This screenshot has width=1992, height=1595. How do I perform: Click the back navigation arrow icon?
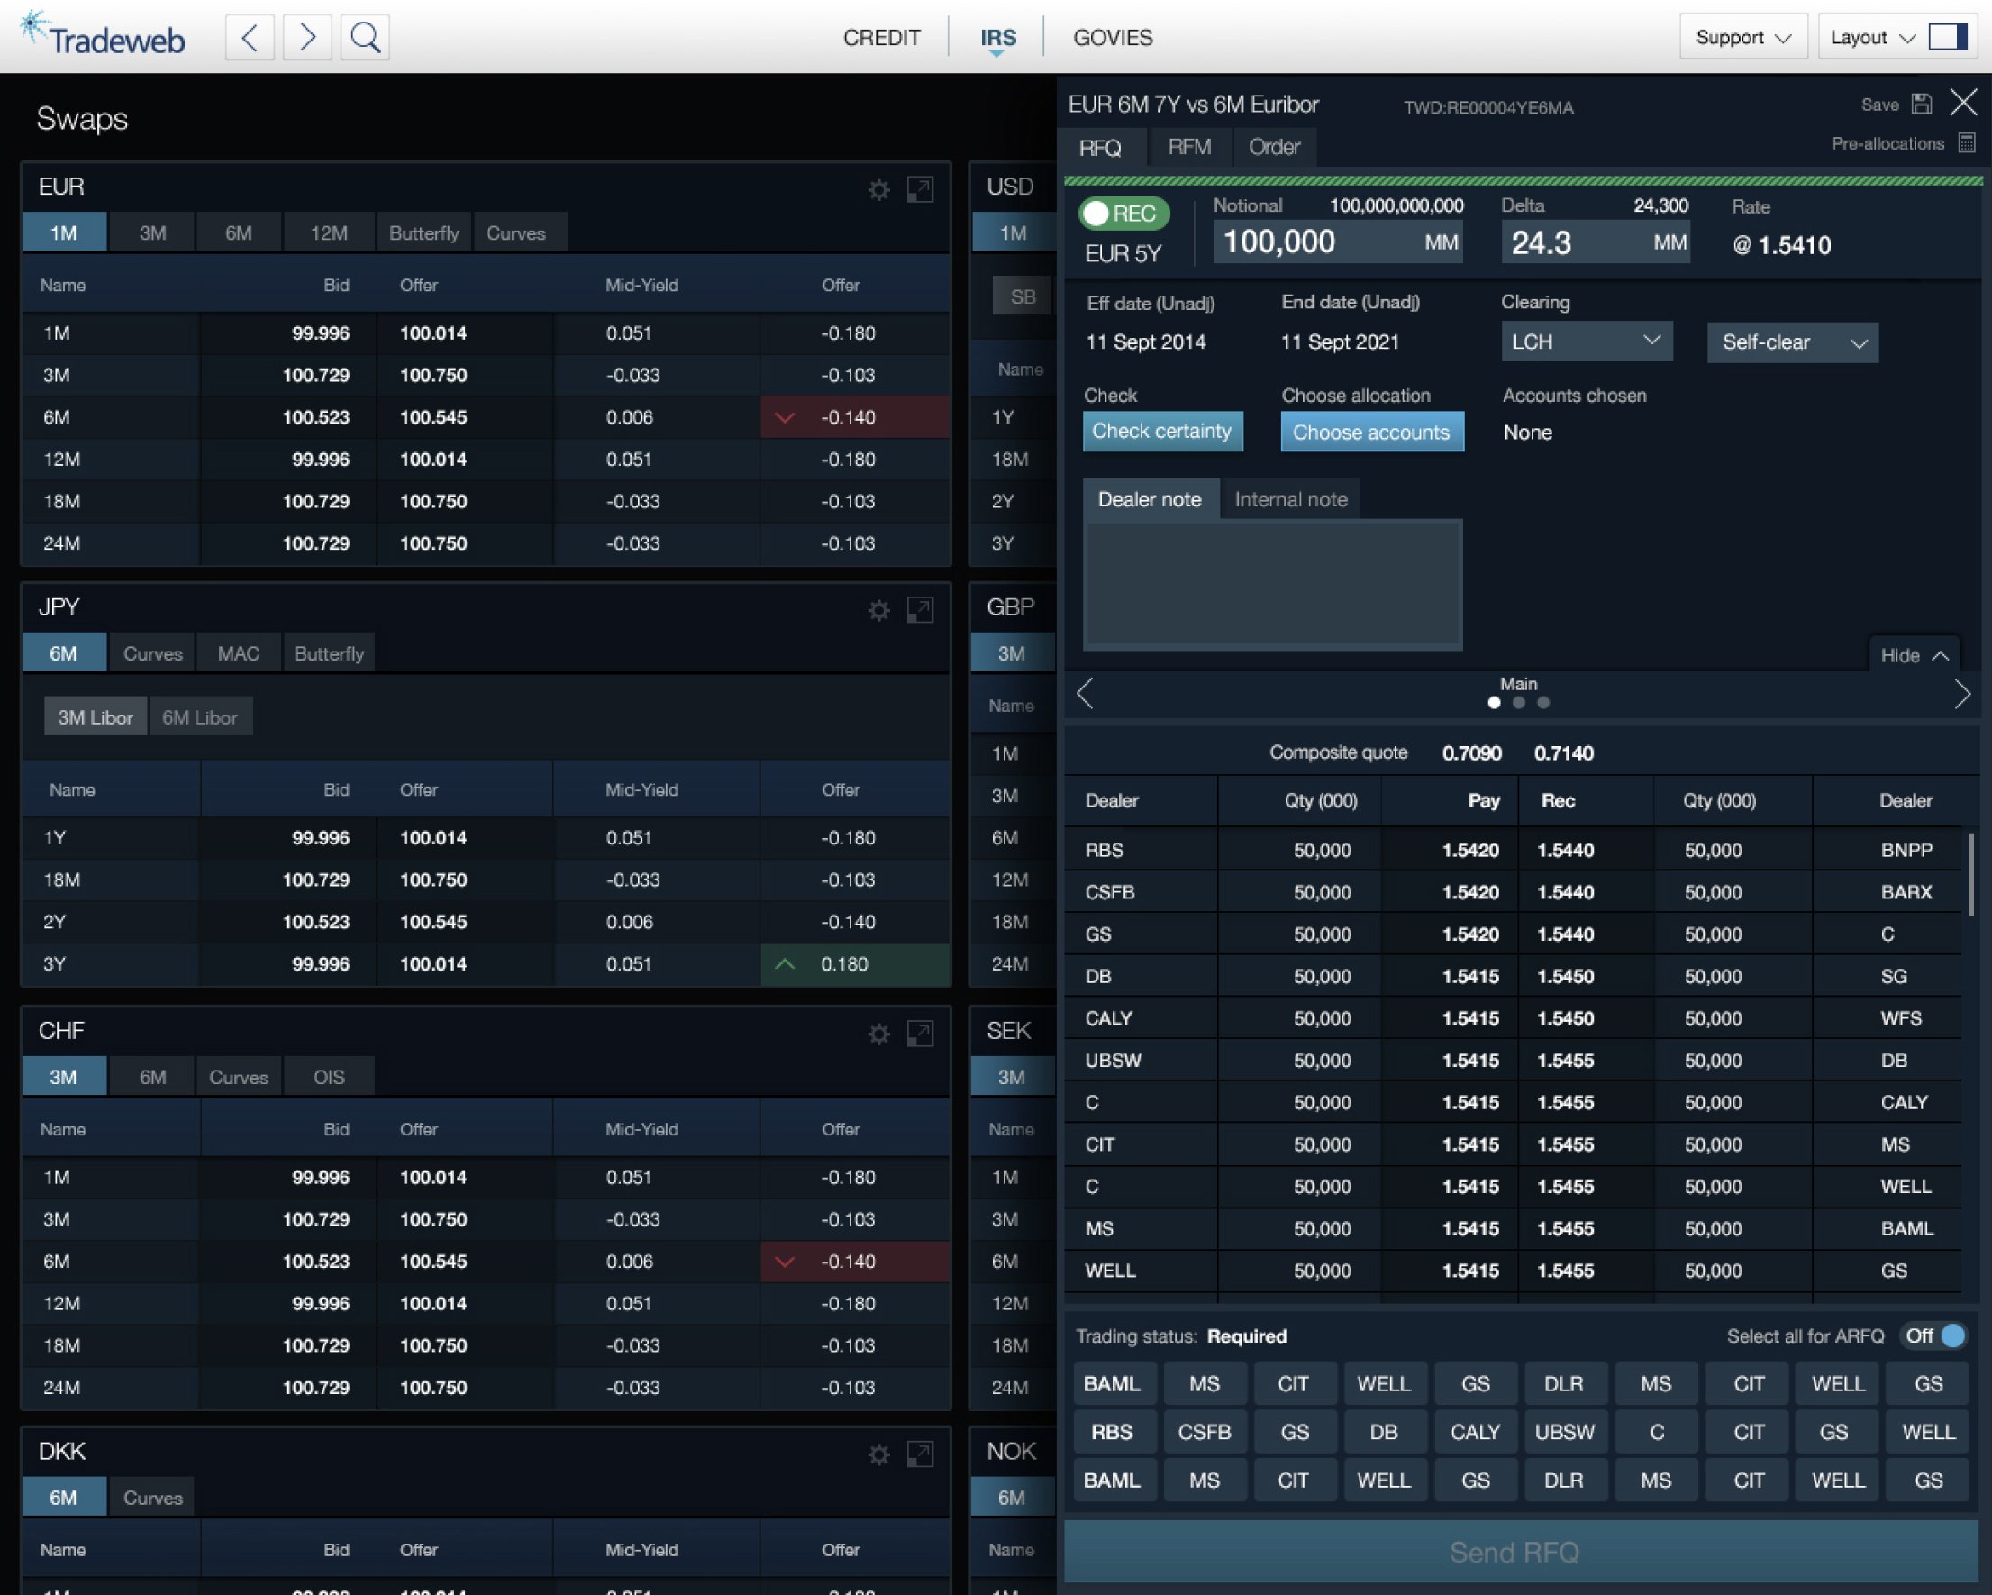point(250,38)
